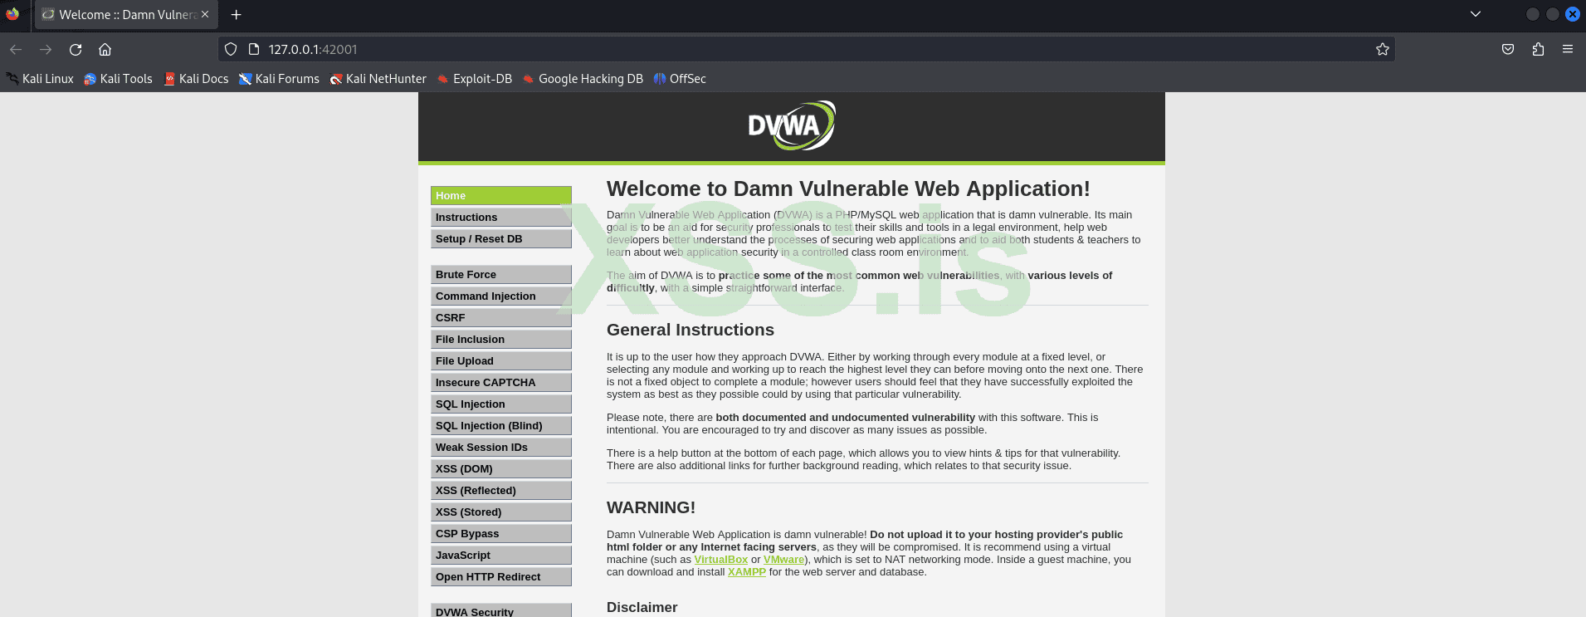The height and width of the screenshot is (617, 1586).
Task: Open the Open HTTP Redirect module
Action: 501,576
